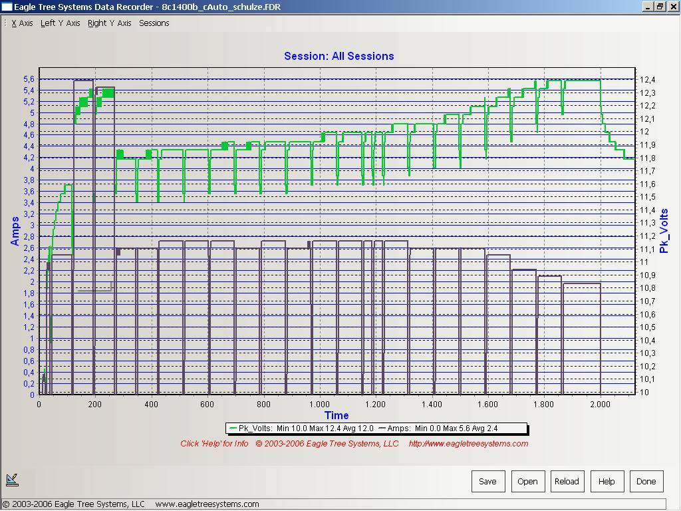Open the X Axis menu
The image size is (681, 511).
coord(22,23)
